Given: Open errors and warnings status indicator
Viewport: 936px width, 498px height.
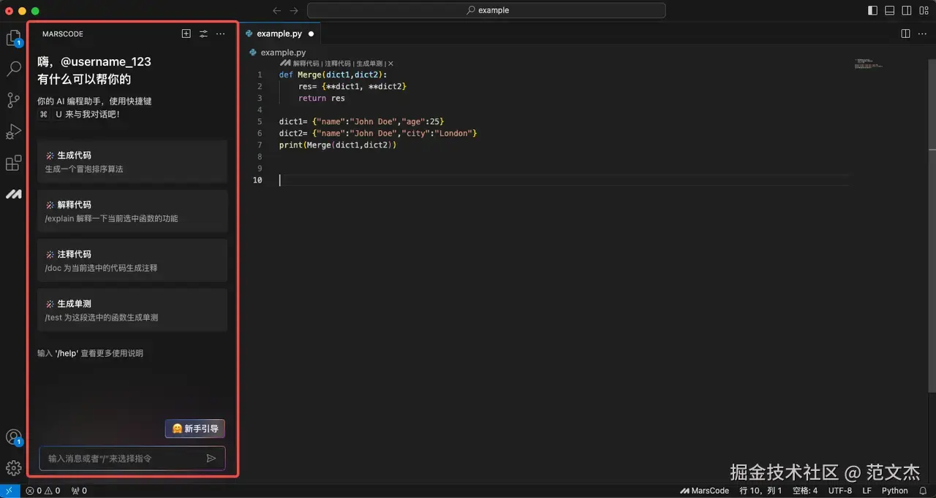Looking at the screenshot, I should 43,491.
